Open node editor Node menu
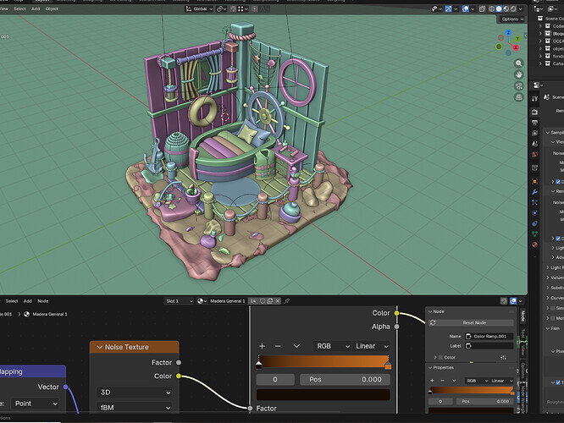The height and width of the screenshot is (423, 564). click(43, 301)
